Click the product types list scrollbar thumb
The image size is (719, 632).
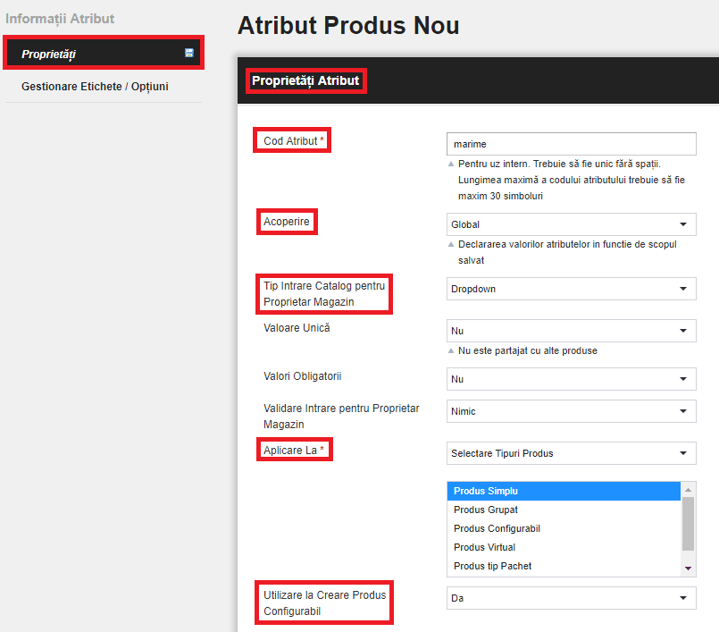pos(688,524)
